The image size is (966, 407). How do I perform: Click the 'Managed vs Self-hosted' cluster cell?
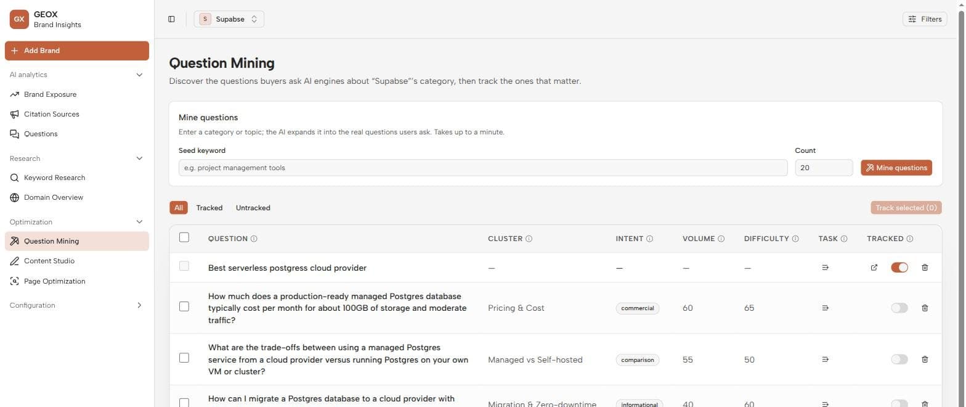[535, 360]
